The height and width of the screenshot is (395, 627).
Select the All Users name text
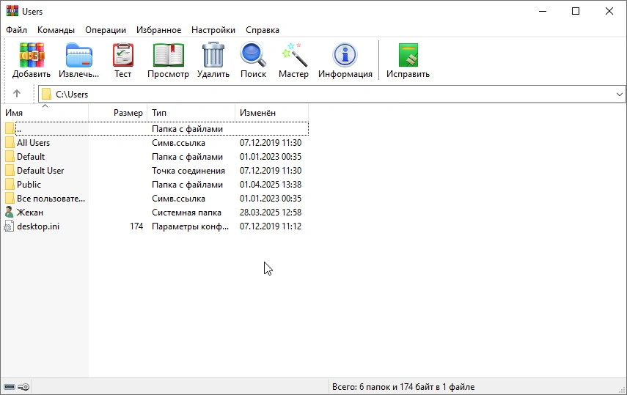point(33,143)
